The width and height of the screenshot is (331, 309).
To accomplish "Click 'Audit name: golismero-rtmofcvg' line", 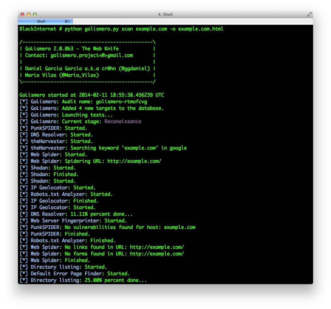I will pos(83,102).
